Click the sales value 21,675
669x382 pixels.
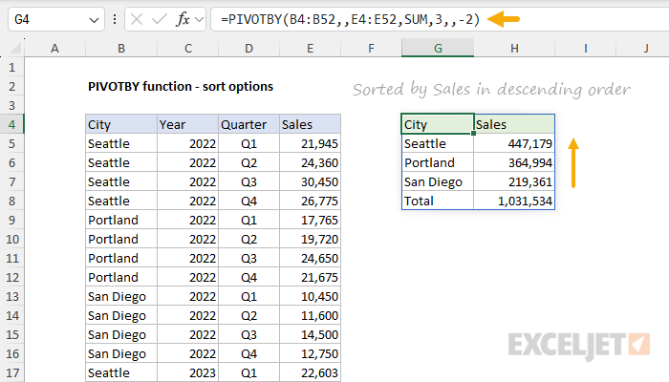(310, 277)
